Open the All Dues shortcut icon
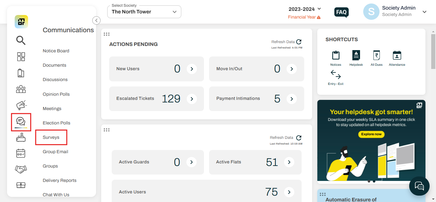 pyautogui.click(x=377, y=56)
